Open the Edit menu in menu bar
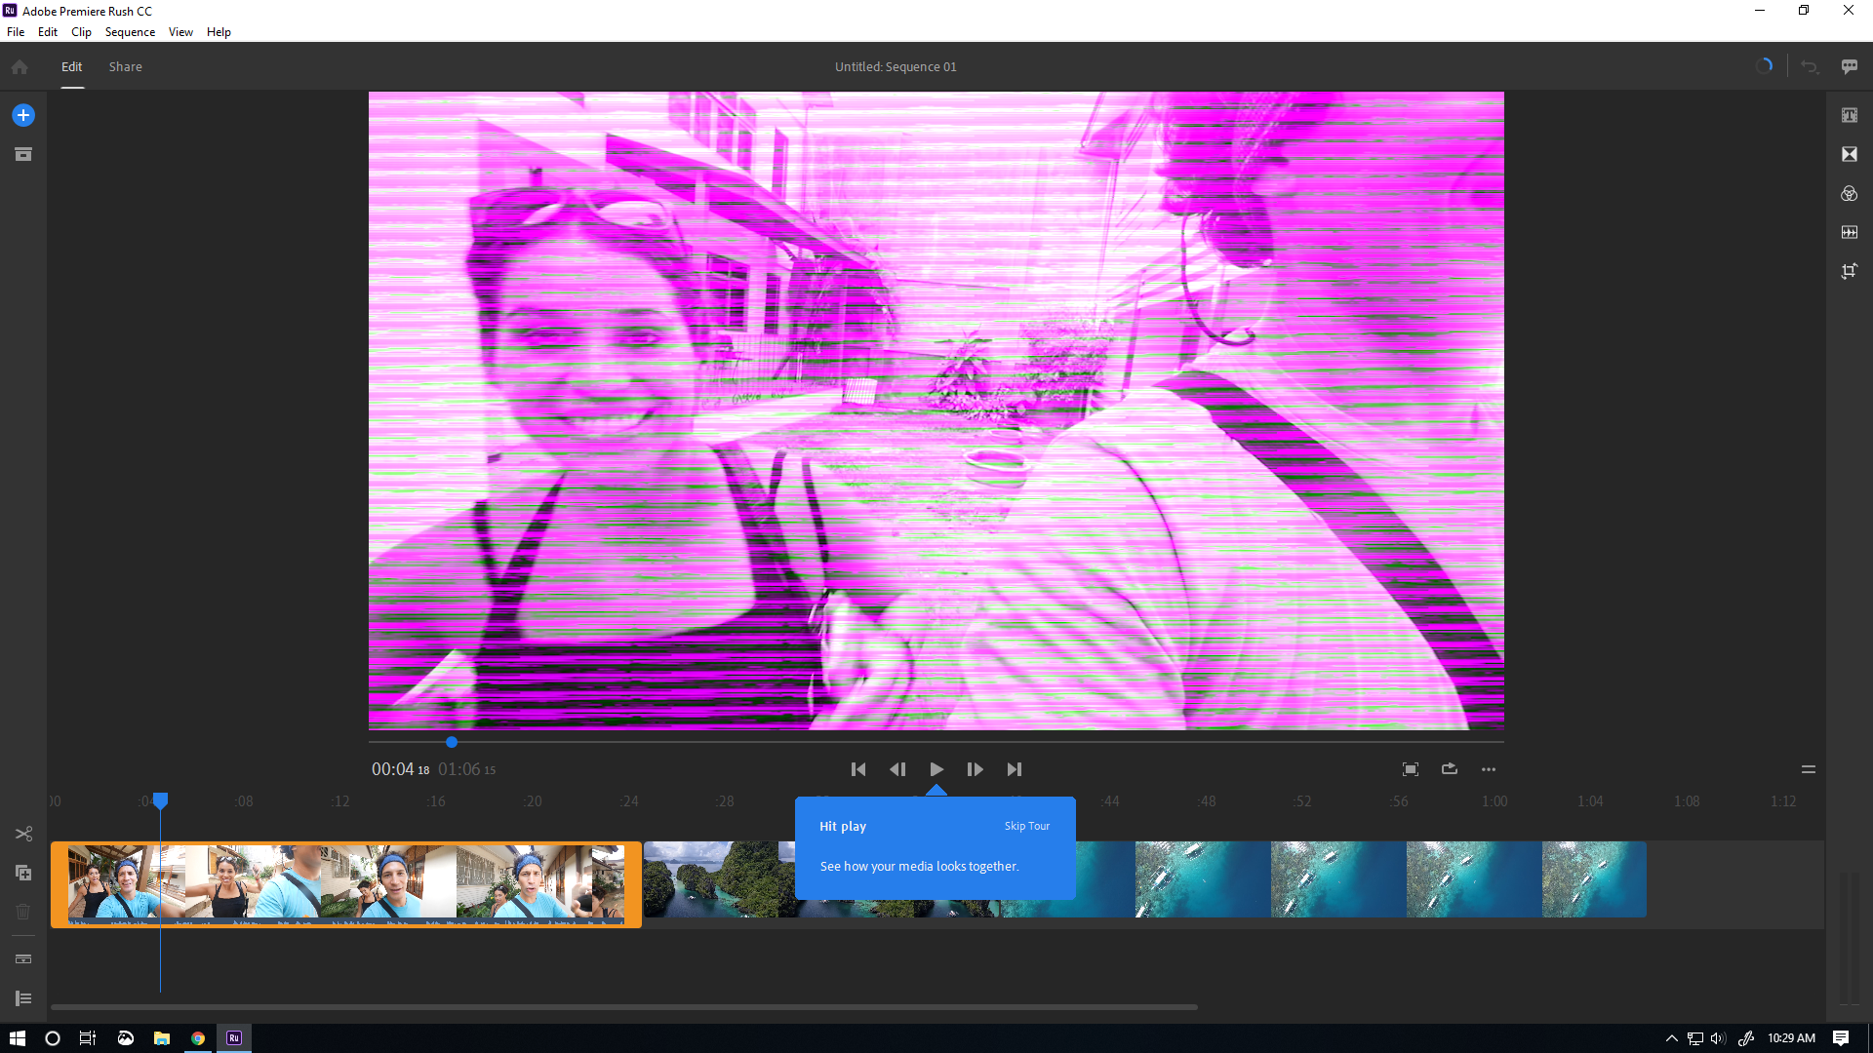This screenshot has width=1873, height=1053. pos(48,32)
